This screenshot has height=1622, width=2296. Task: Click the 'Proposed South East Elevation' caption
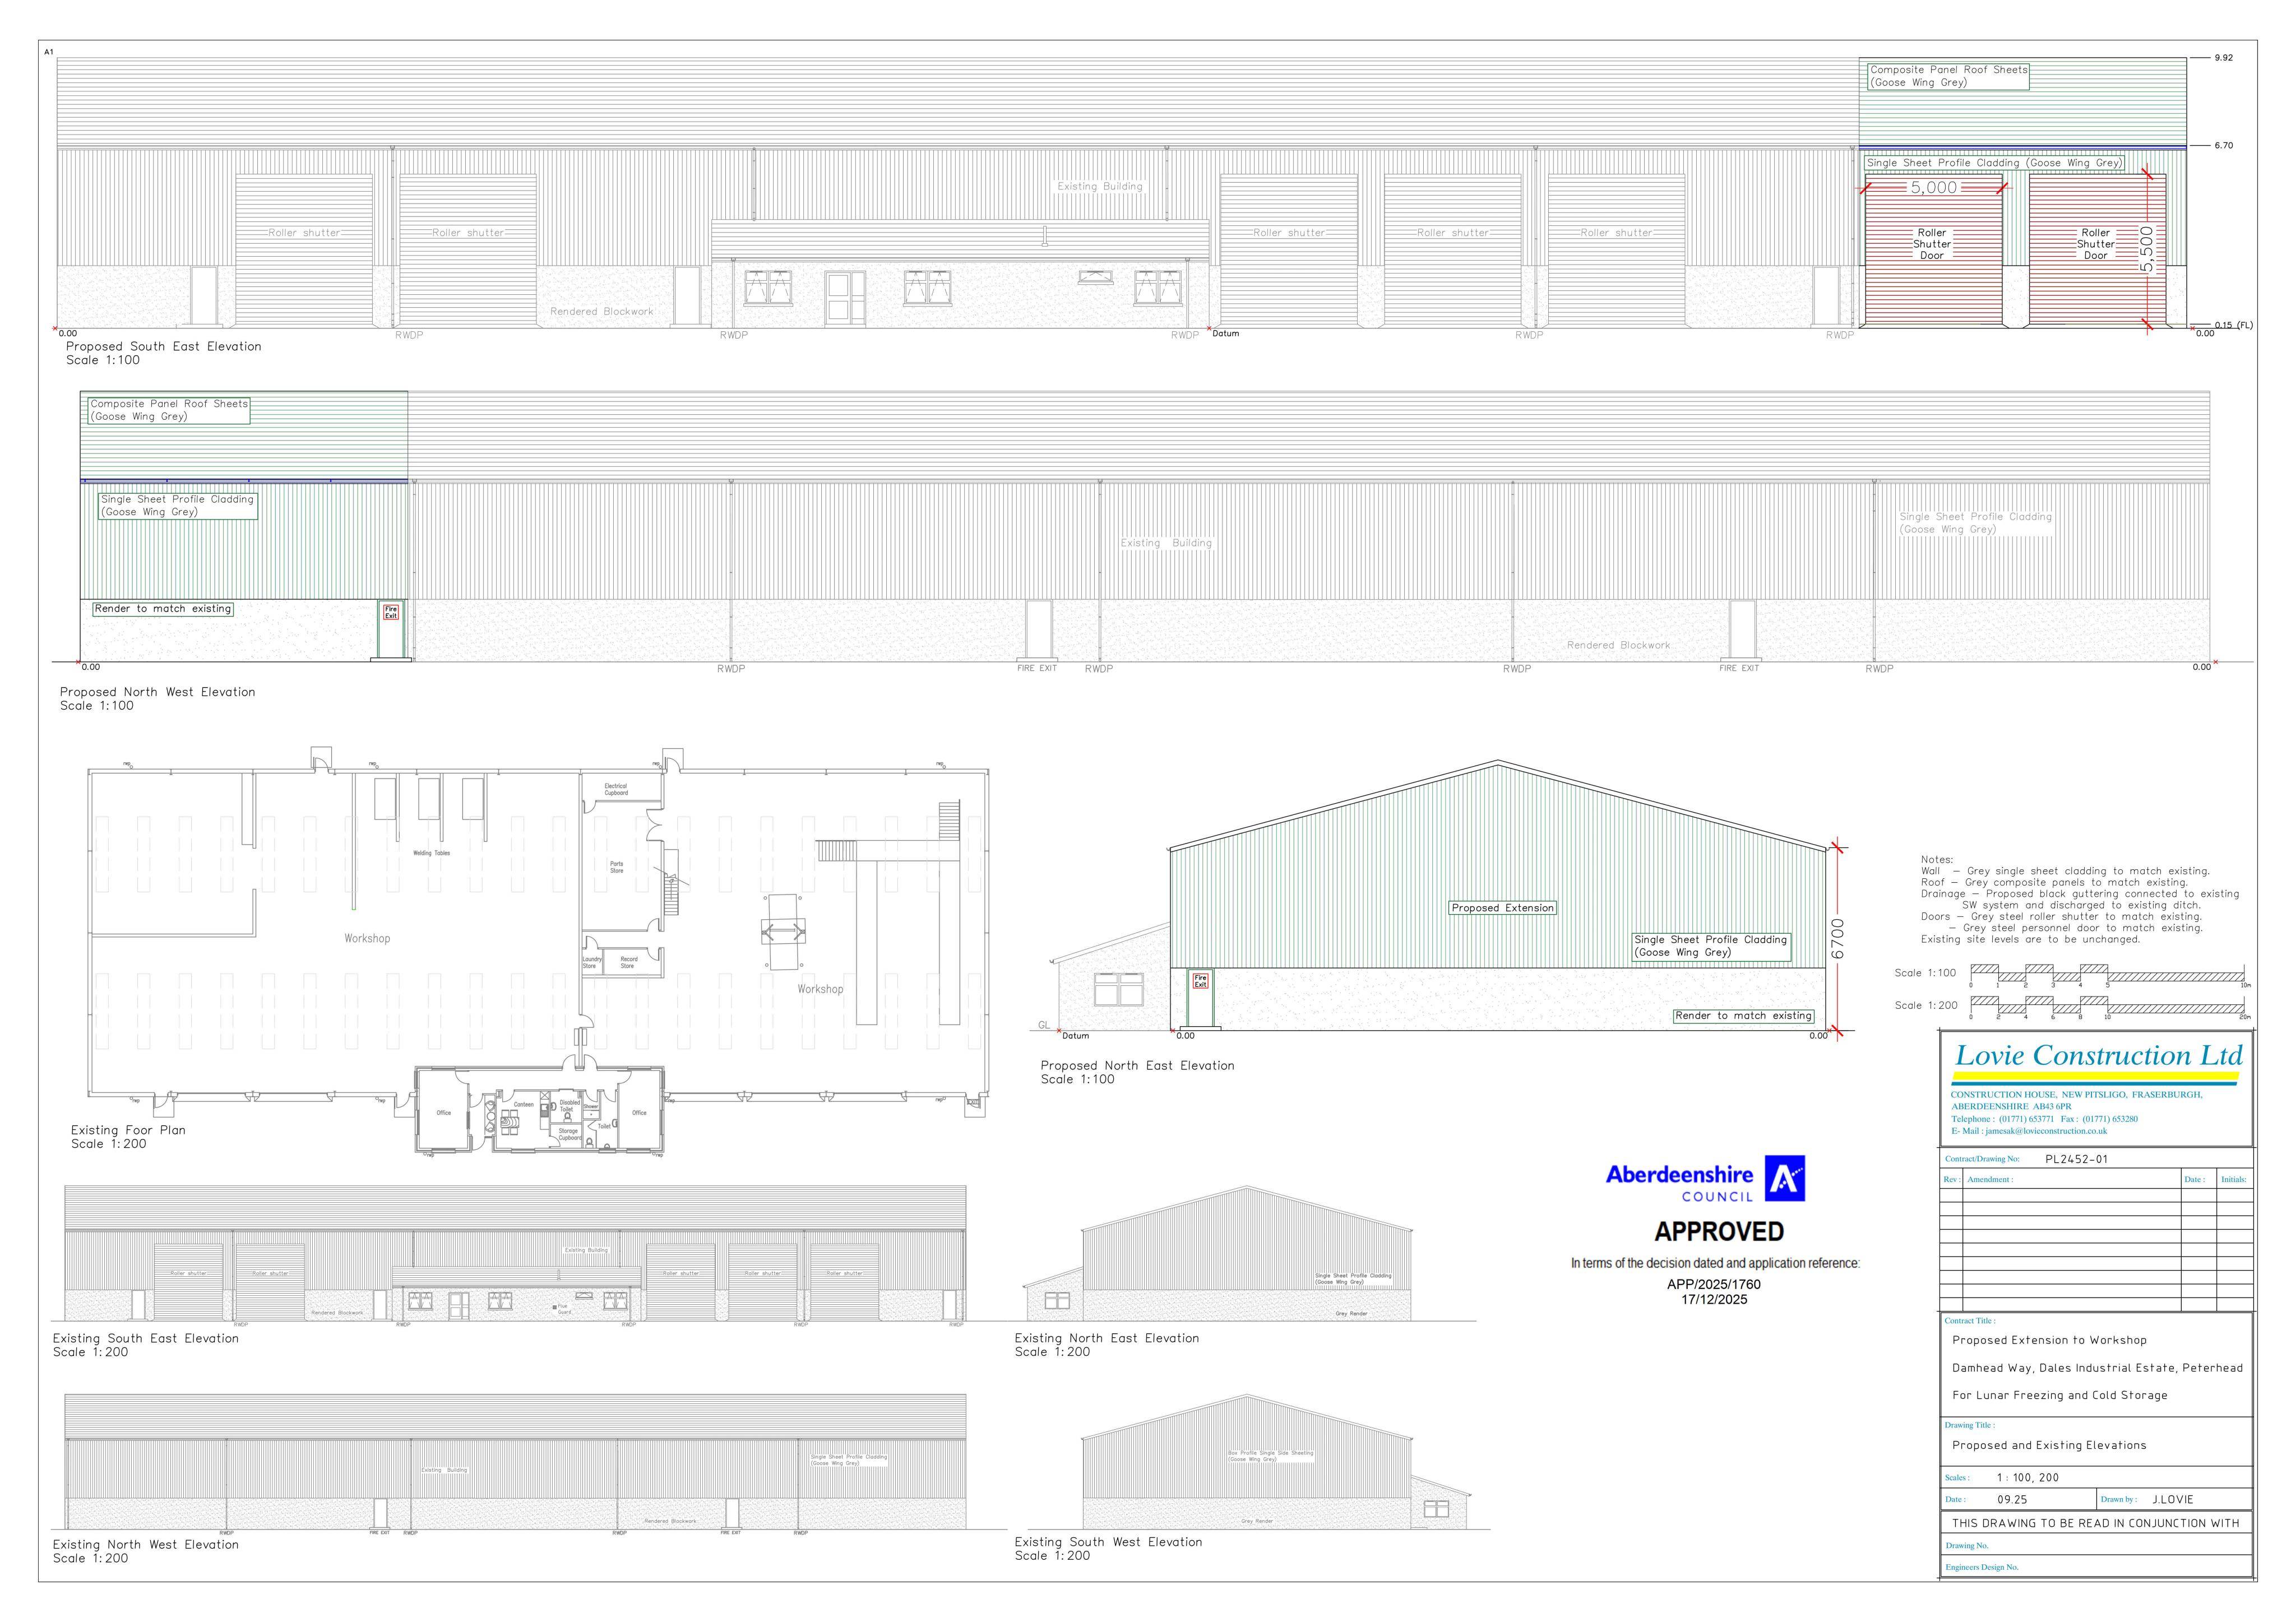pyautogui.click(x=164, y=347)
